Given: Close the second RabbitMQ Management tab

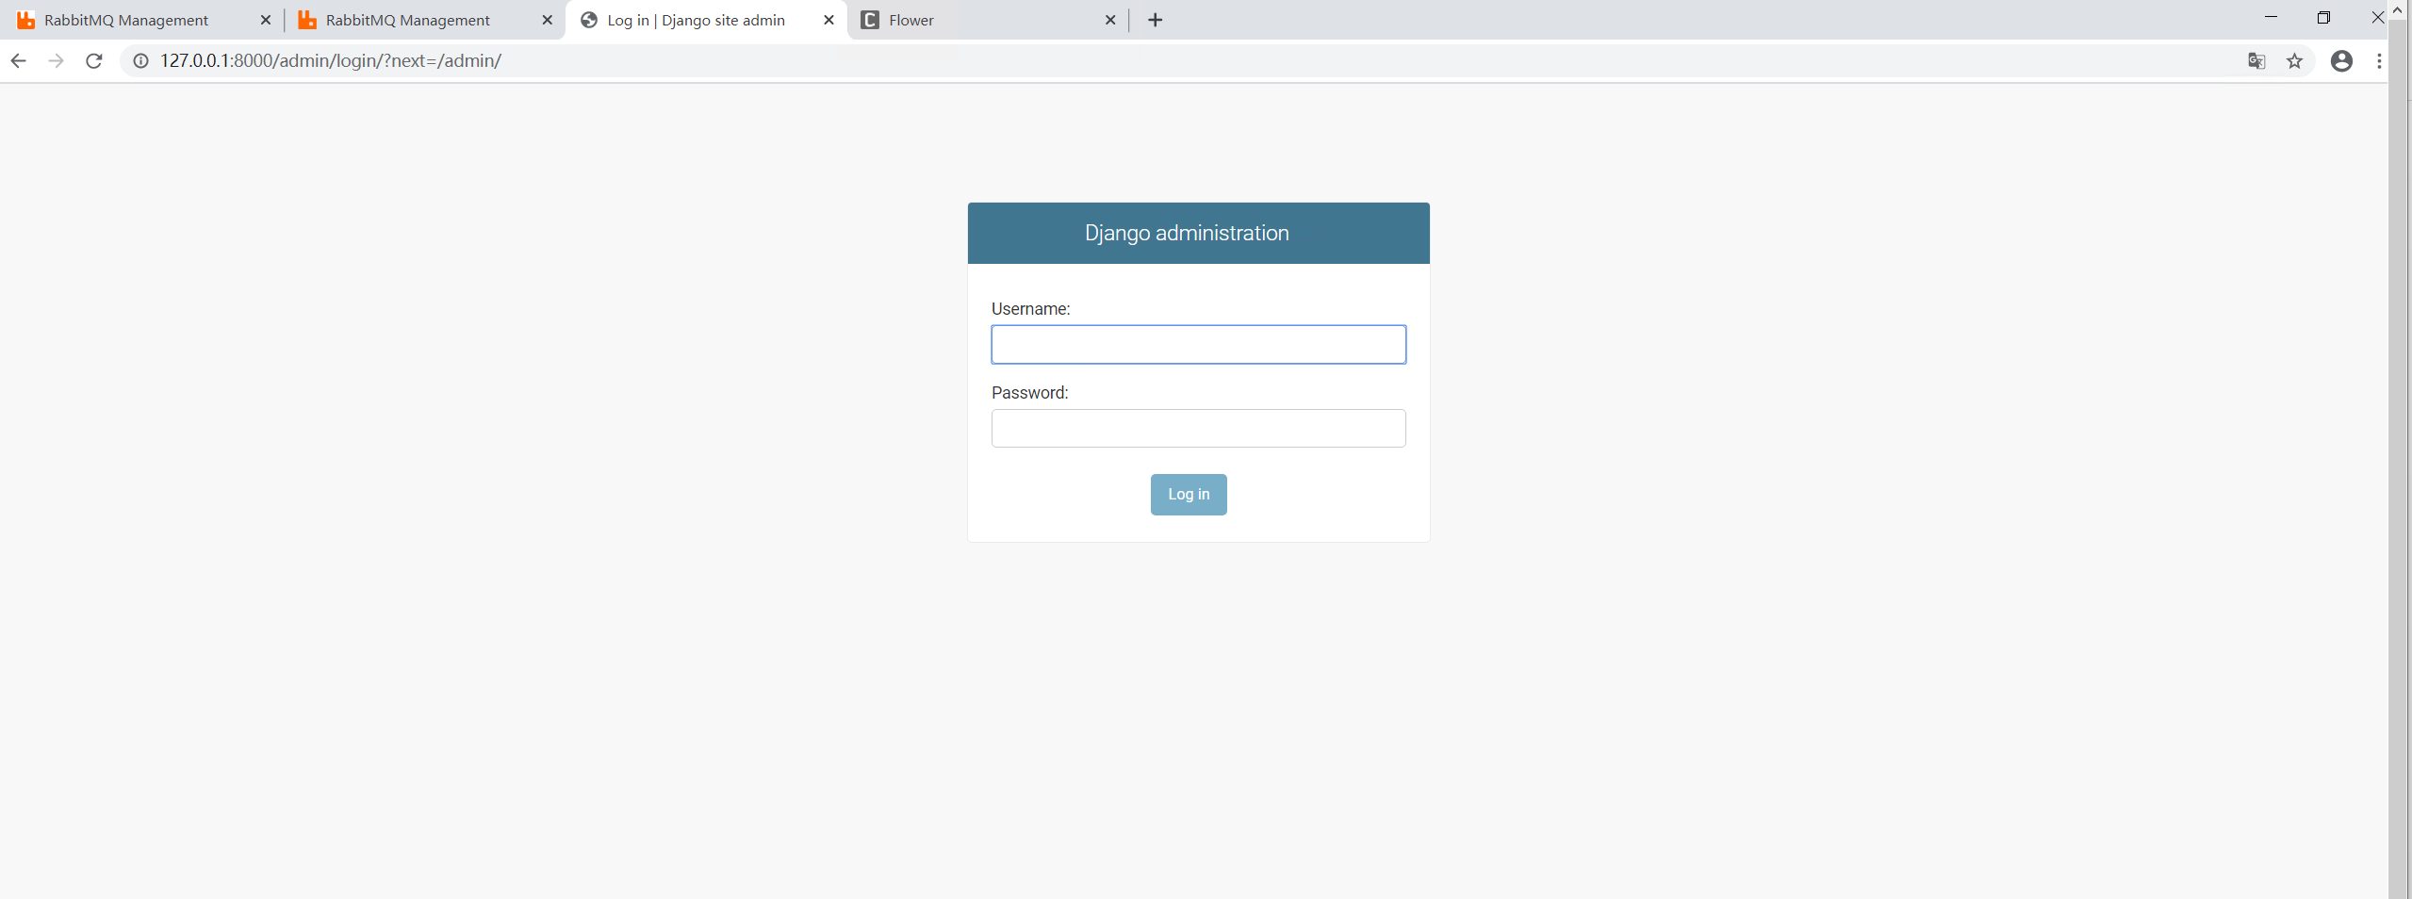Looking at the screenshot, I should coord(547,20).
